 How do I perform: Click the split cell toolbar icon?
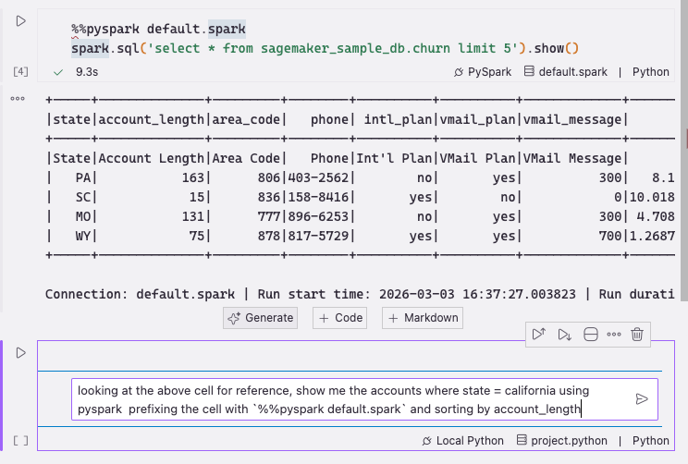[591, 335]
